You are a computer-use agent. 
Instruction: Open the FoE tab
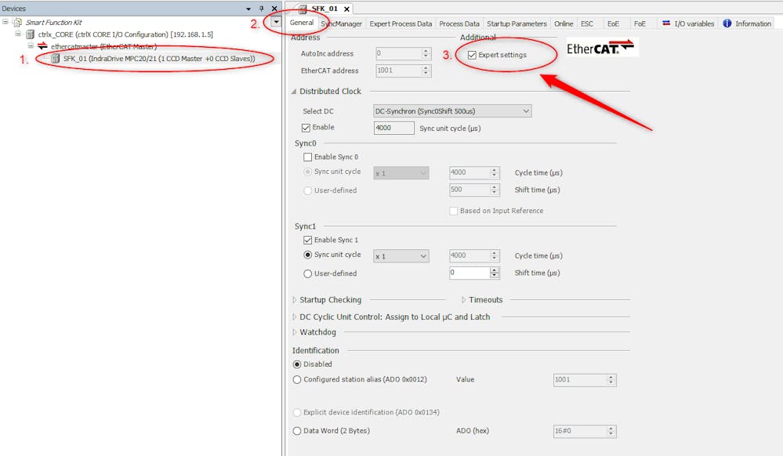(x=640, y=24)
